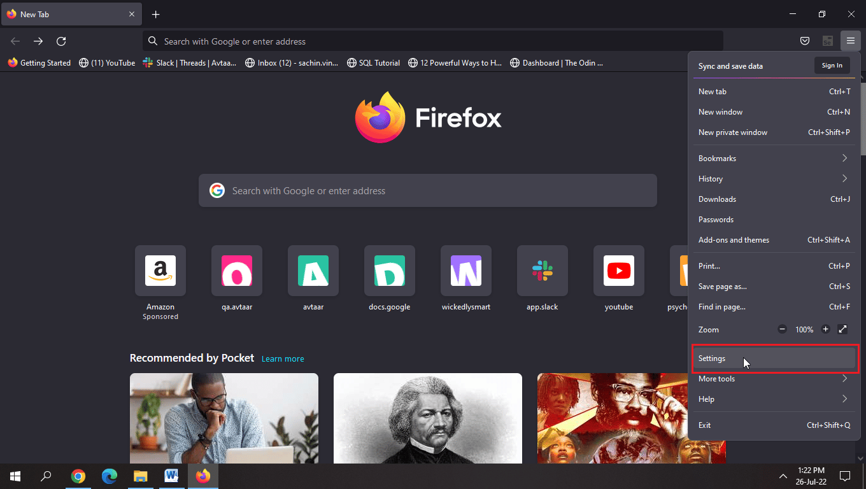This screenshot has width=866, height=489.
Task: Click the homepage Google search box
Action: coord(428,190)
